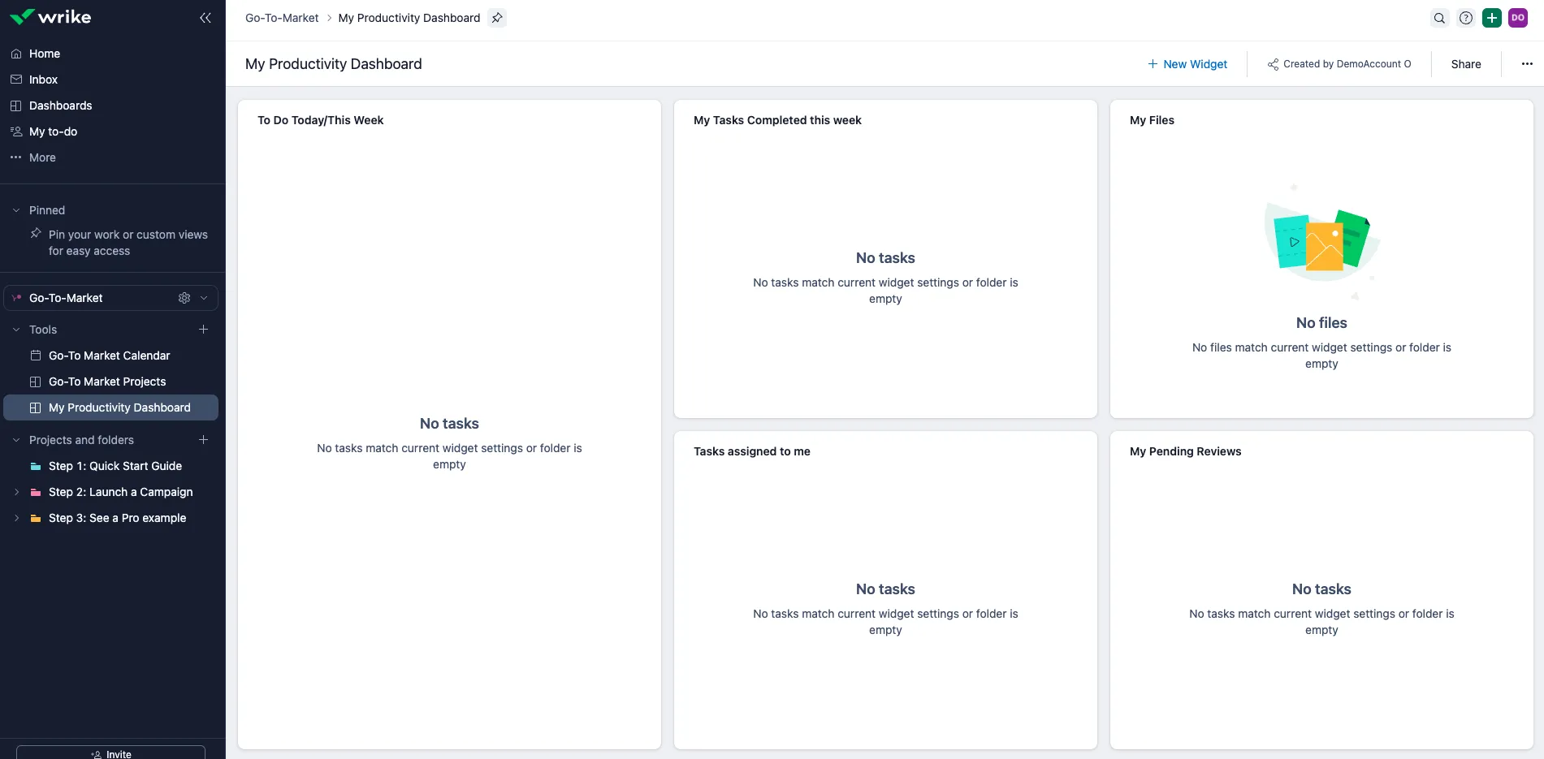Image resolution: width=1544 pixels, height=759 pixels.
Task: Click My Productivity Dashboard breadcrumb
Action: pos(409,18)
